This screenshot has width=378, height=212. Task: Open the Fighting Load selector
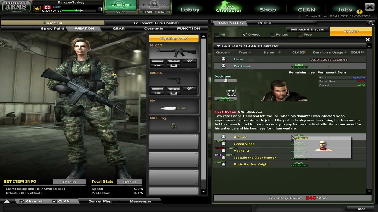174,39
